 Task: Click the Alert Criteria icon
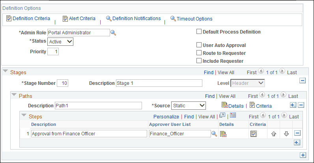click(65, 19)
